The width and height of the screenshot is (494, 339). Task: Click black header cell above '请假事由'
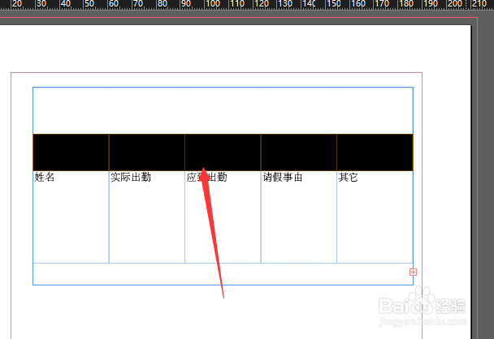coord(299,152)
